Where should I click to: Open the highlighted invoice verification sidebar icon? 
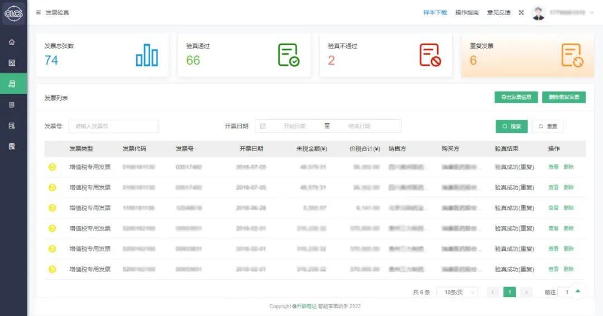[12, 84]
